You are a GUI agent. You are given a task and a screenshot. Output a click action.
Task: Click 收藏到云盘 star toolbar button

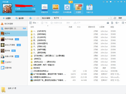[x=56, y=23]
